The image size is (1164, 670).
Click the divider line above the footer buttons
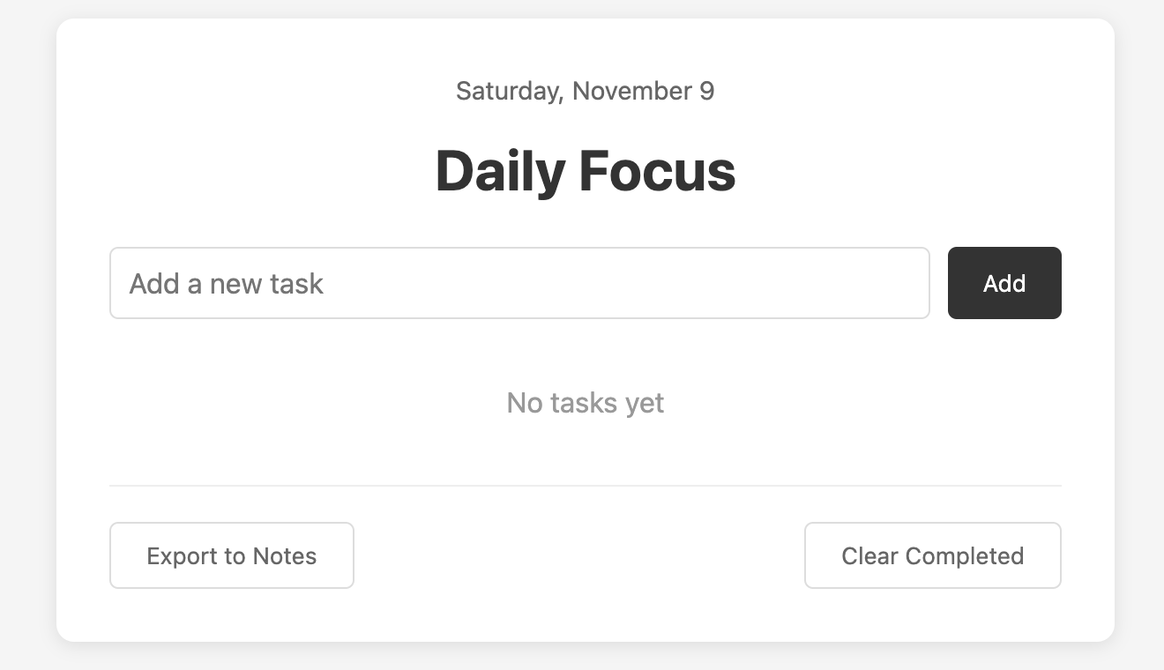click(585, 485)
